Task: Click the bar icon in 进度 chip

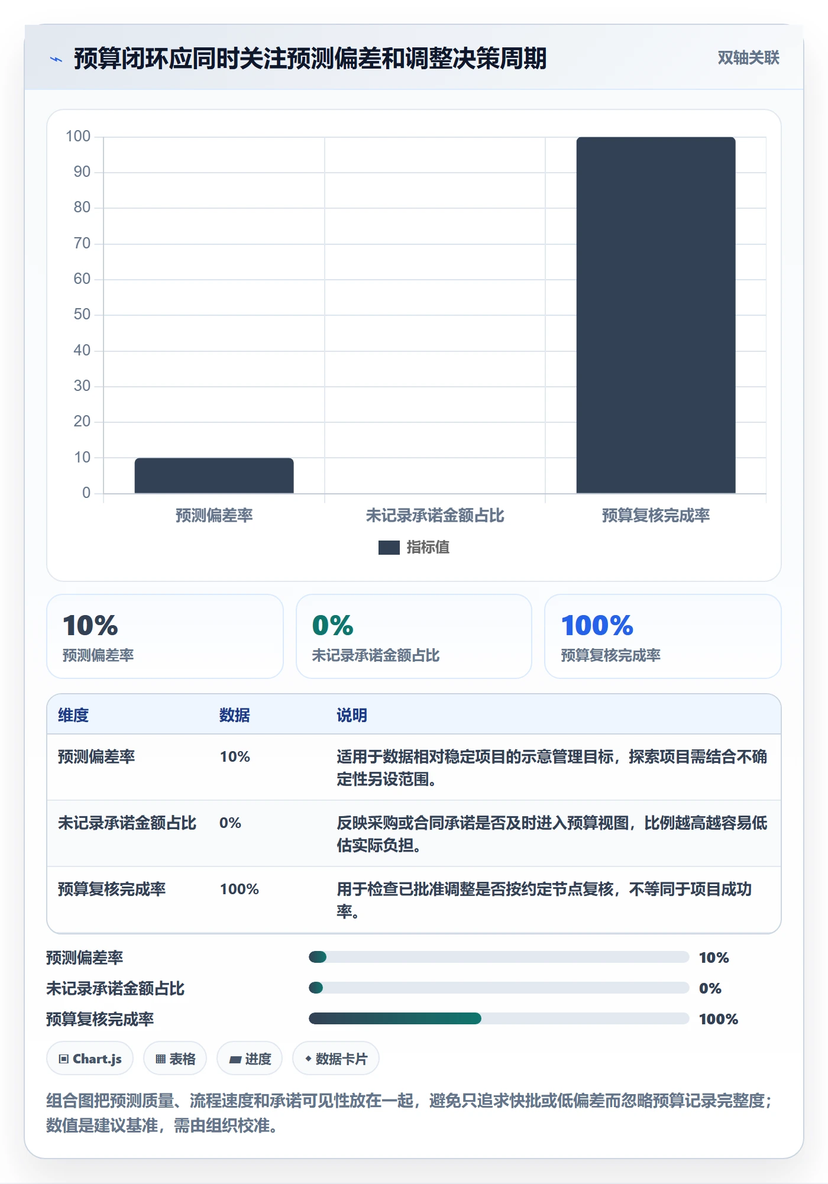Action: coord(235,1060)
